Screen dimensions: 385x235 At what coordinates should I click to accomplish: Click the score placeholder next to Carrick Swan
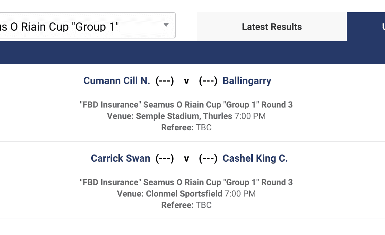click(x=165, y=158)
